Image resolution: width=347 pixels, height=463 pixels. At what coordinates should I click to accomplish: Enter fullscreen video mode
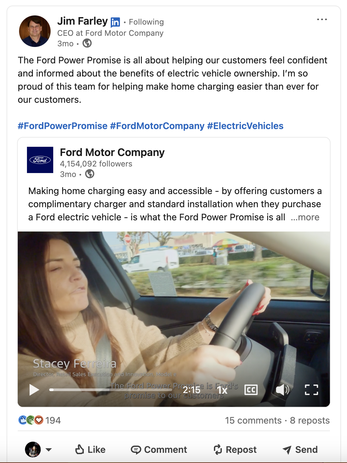pos(311,390)
